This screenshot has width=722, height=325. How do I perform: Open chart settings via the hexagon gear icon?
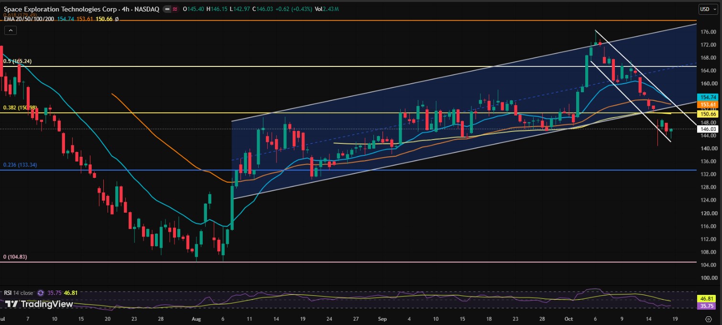click(710, 318)
